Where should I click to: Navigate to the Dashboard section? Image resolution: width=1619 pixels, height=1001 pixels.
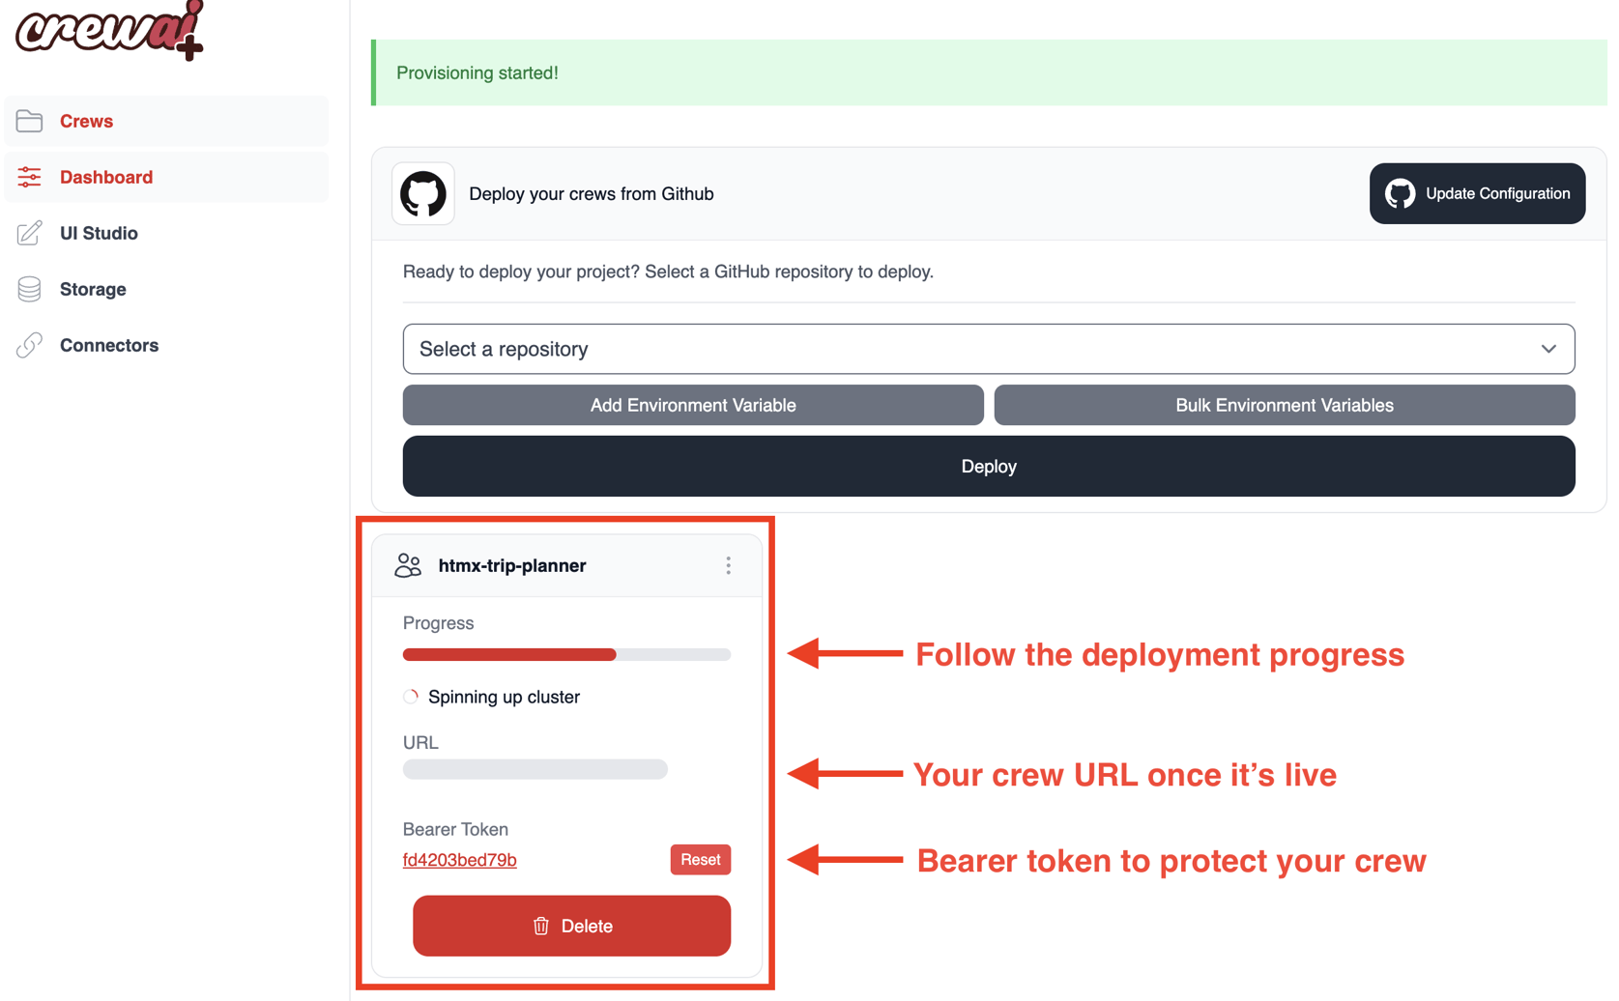tap(106, 177)
